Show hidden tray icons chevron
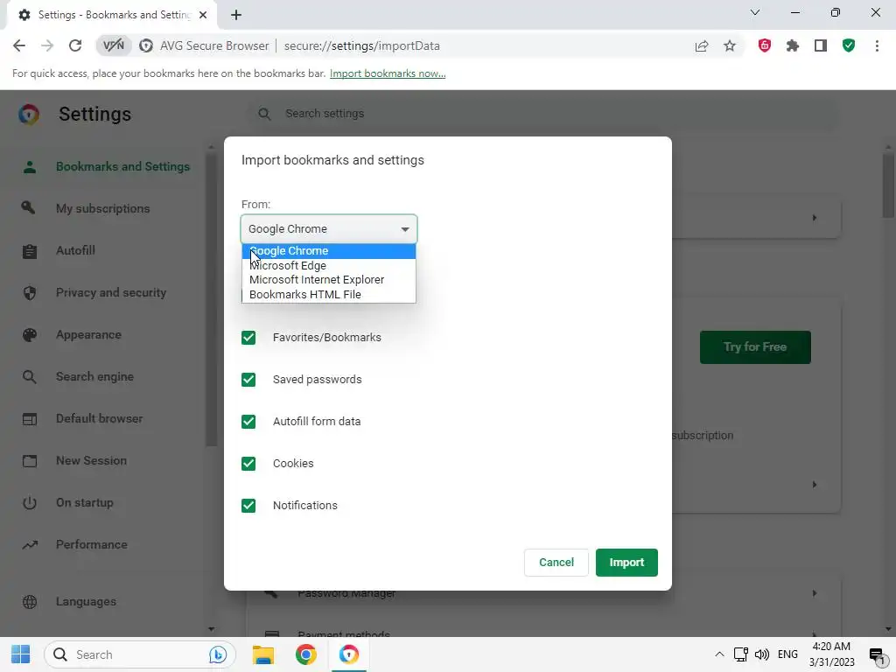Image resolution: width=896 pixels, height=672 pixels. coord(719,654)
